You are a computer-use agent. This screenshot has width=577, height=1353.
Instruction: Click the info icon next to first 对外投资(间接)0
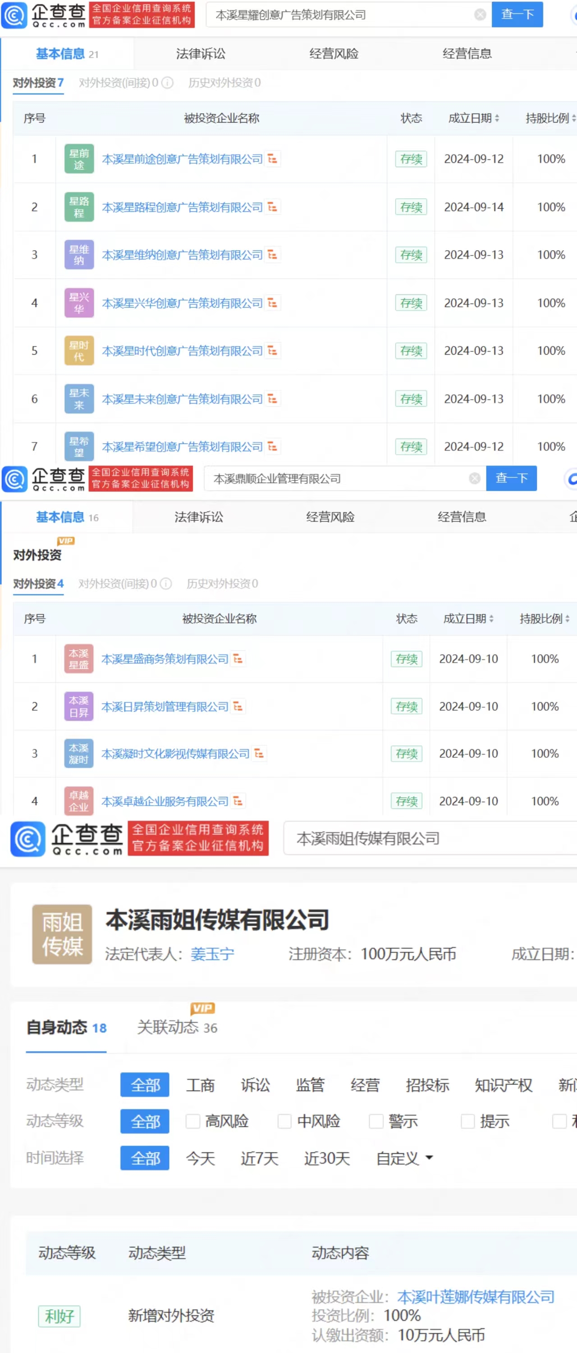click(167, 83)
